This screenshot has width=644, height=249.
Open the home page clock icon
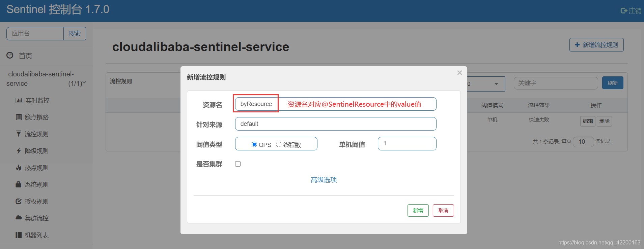tap(10, 55)
